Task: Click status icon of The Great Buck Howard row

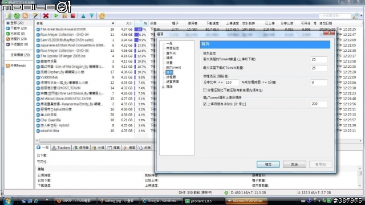Action: (x=38, y=29)
